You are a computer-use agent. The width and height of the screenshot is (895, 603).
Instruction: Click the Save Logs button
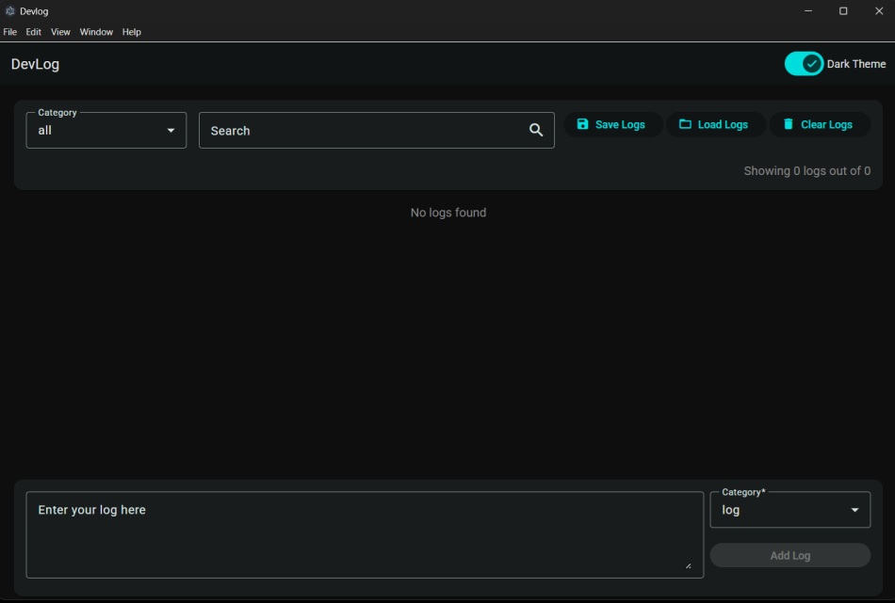612,123
